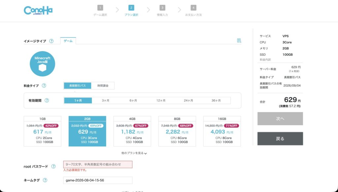Click step 1 ゲーム選択 indicator

click(x=100, y=11)
